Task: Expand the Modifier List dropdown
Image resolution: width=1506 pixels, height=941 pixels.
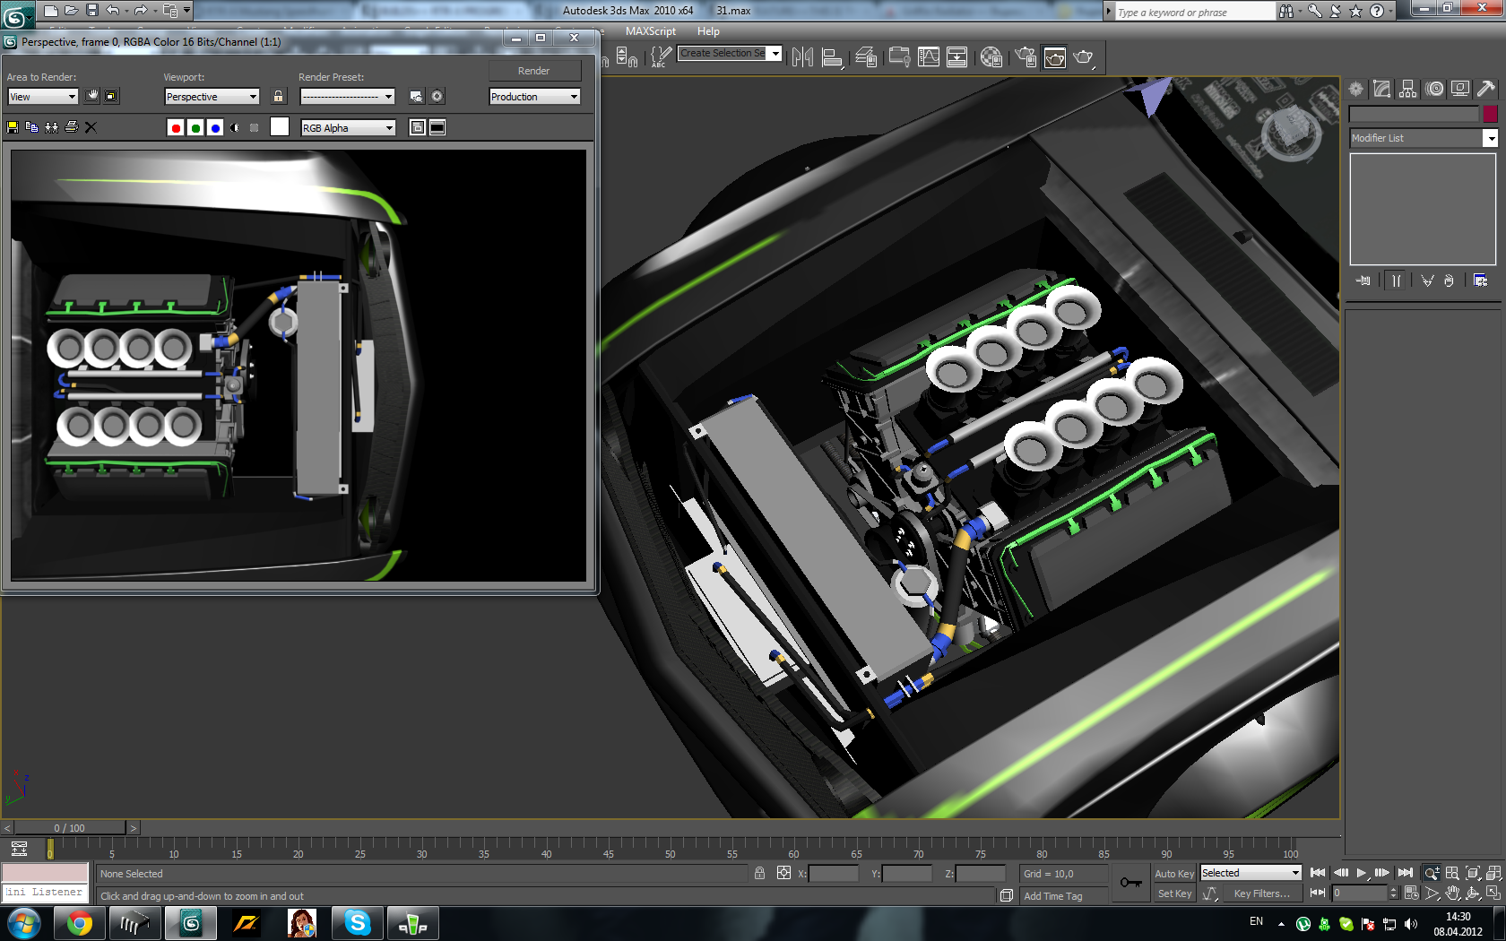Action: click(1490, 138)
